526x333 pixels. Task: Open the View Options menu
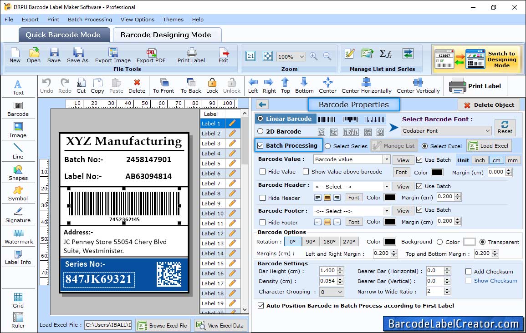point(138,20)
